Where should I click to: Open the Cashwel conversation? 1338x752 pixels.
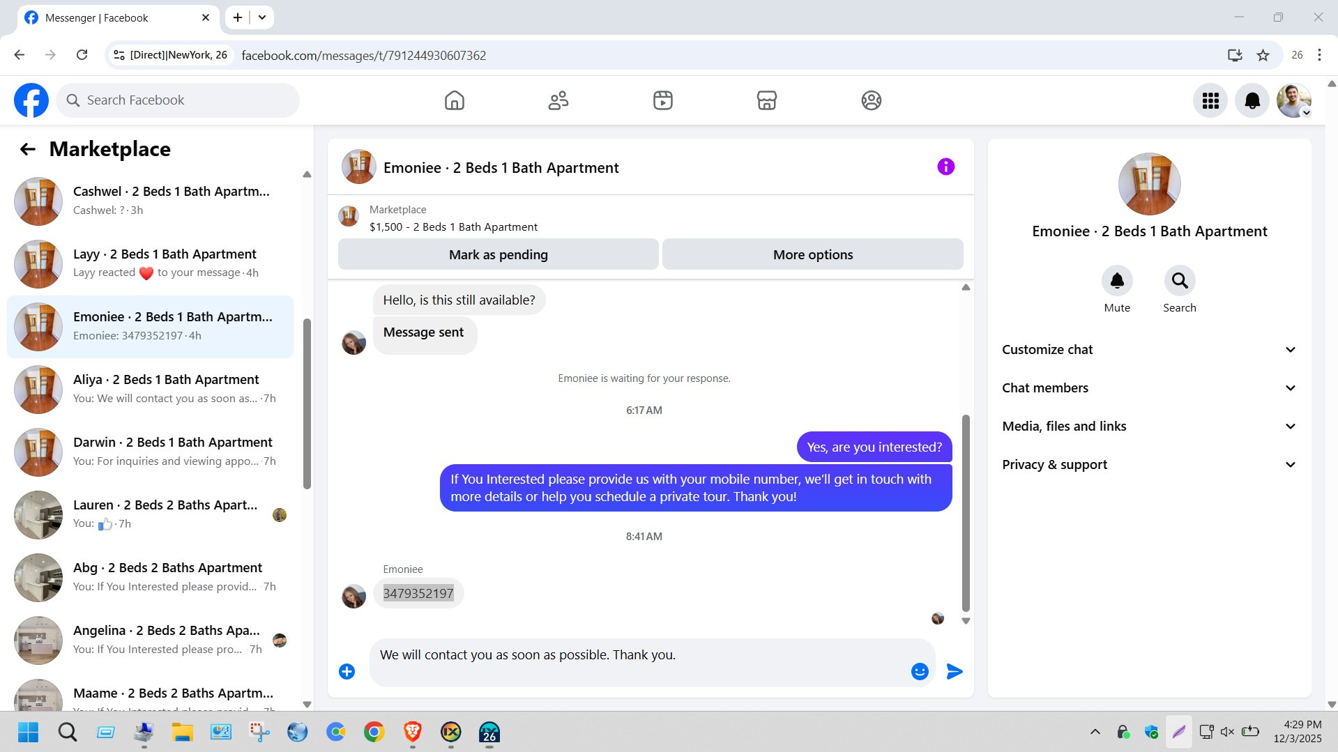tap(150, 201)
